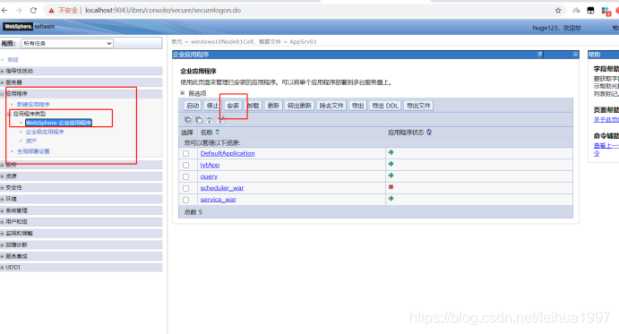Click red stopped icon for scheduler_war
The height and width of the screenshot is (334, 619).
tap(391, 187)
